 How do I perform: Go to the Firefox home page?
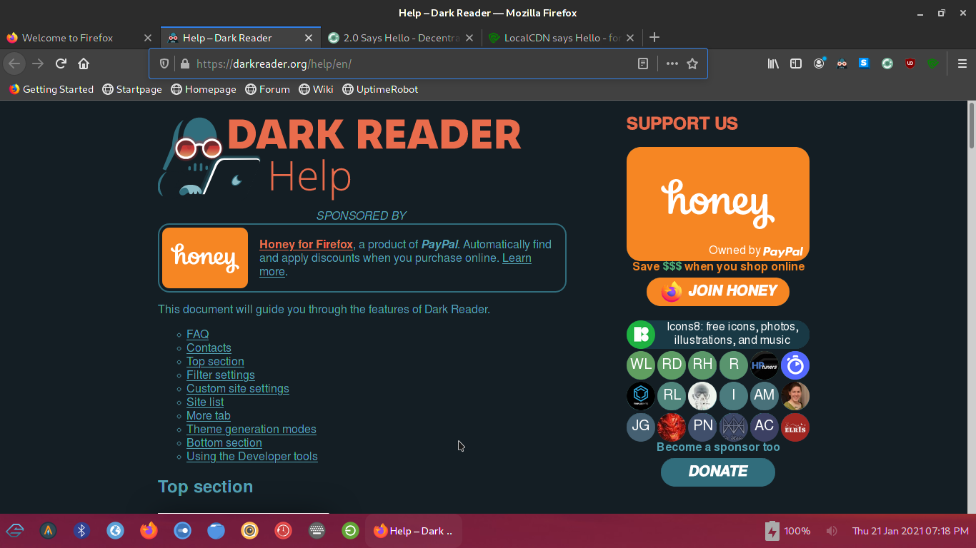(84, 64)
